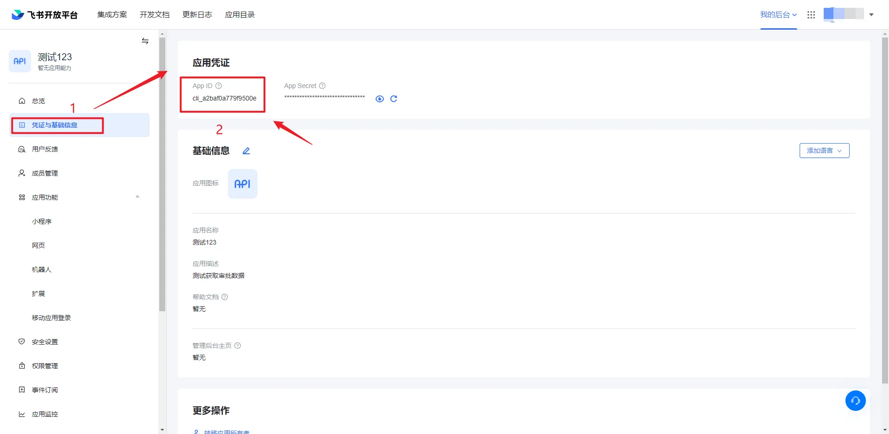Collapse the 应用功能 sidebar section
The width and height of the screenshot is (889, 434).
pyautogui.click(x=138, y=197)
